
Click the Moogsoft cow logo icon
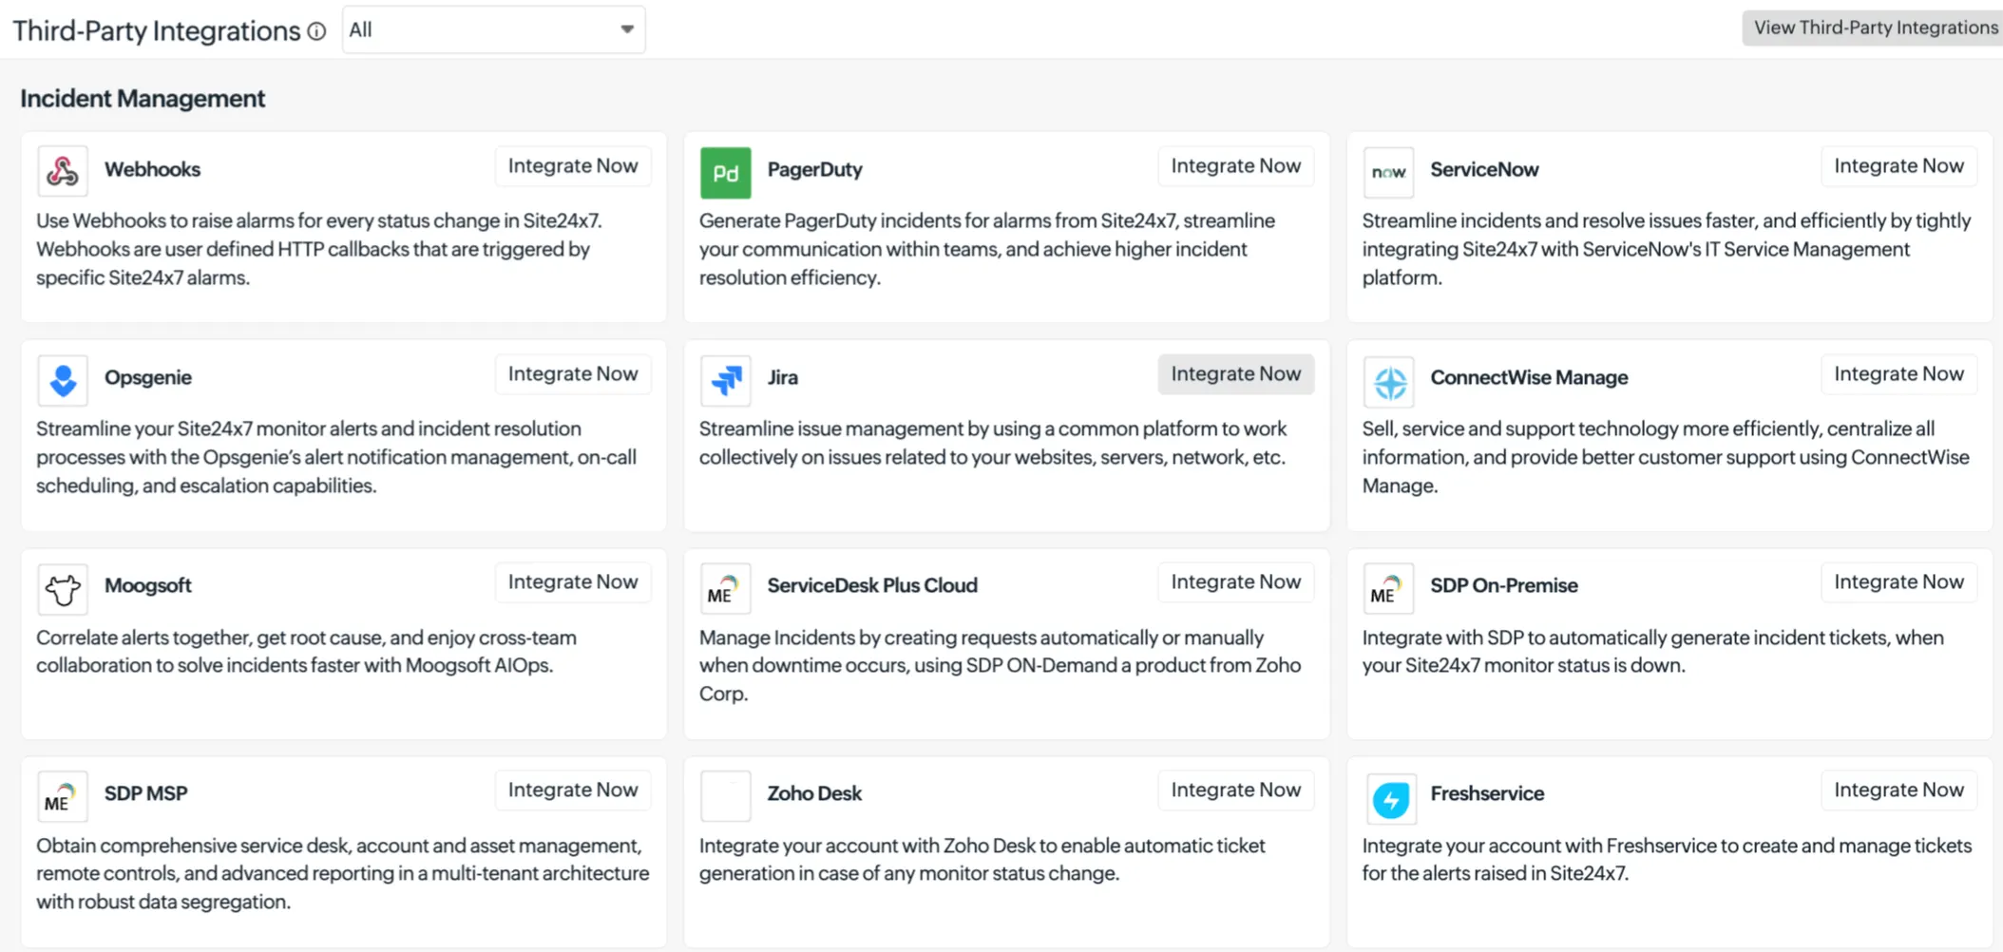pos(63,588)
